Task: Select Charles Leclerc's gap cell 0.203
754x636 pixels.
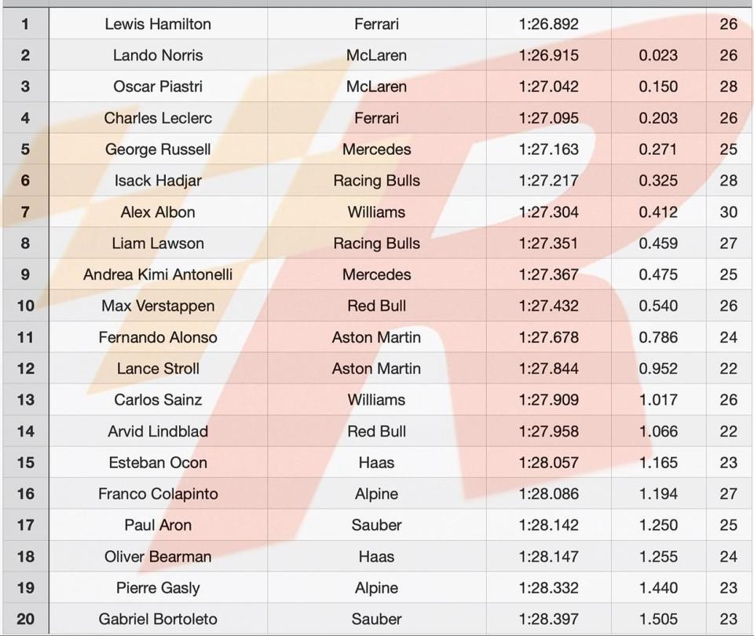Action: (658, 118)
